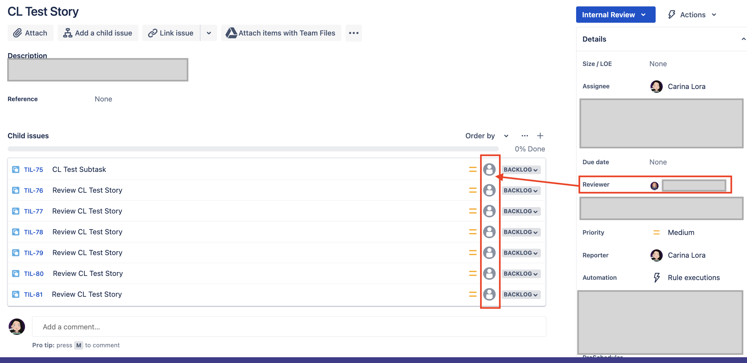Click Add a child issue button
This screenshot has width=747, height=363.
(98, 33)
